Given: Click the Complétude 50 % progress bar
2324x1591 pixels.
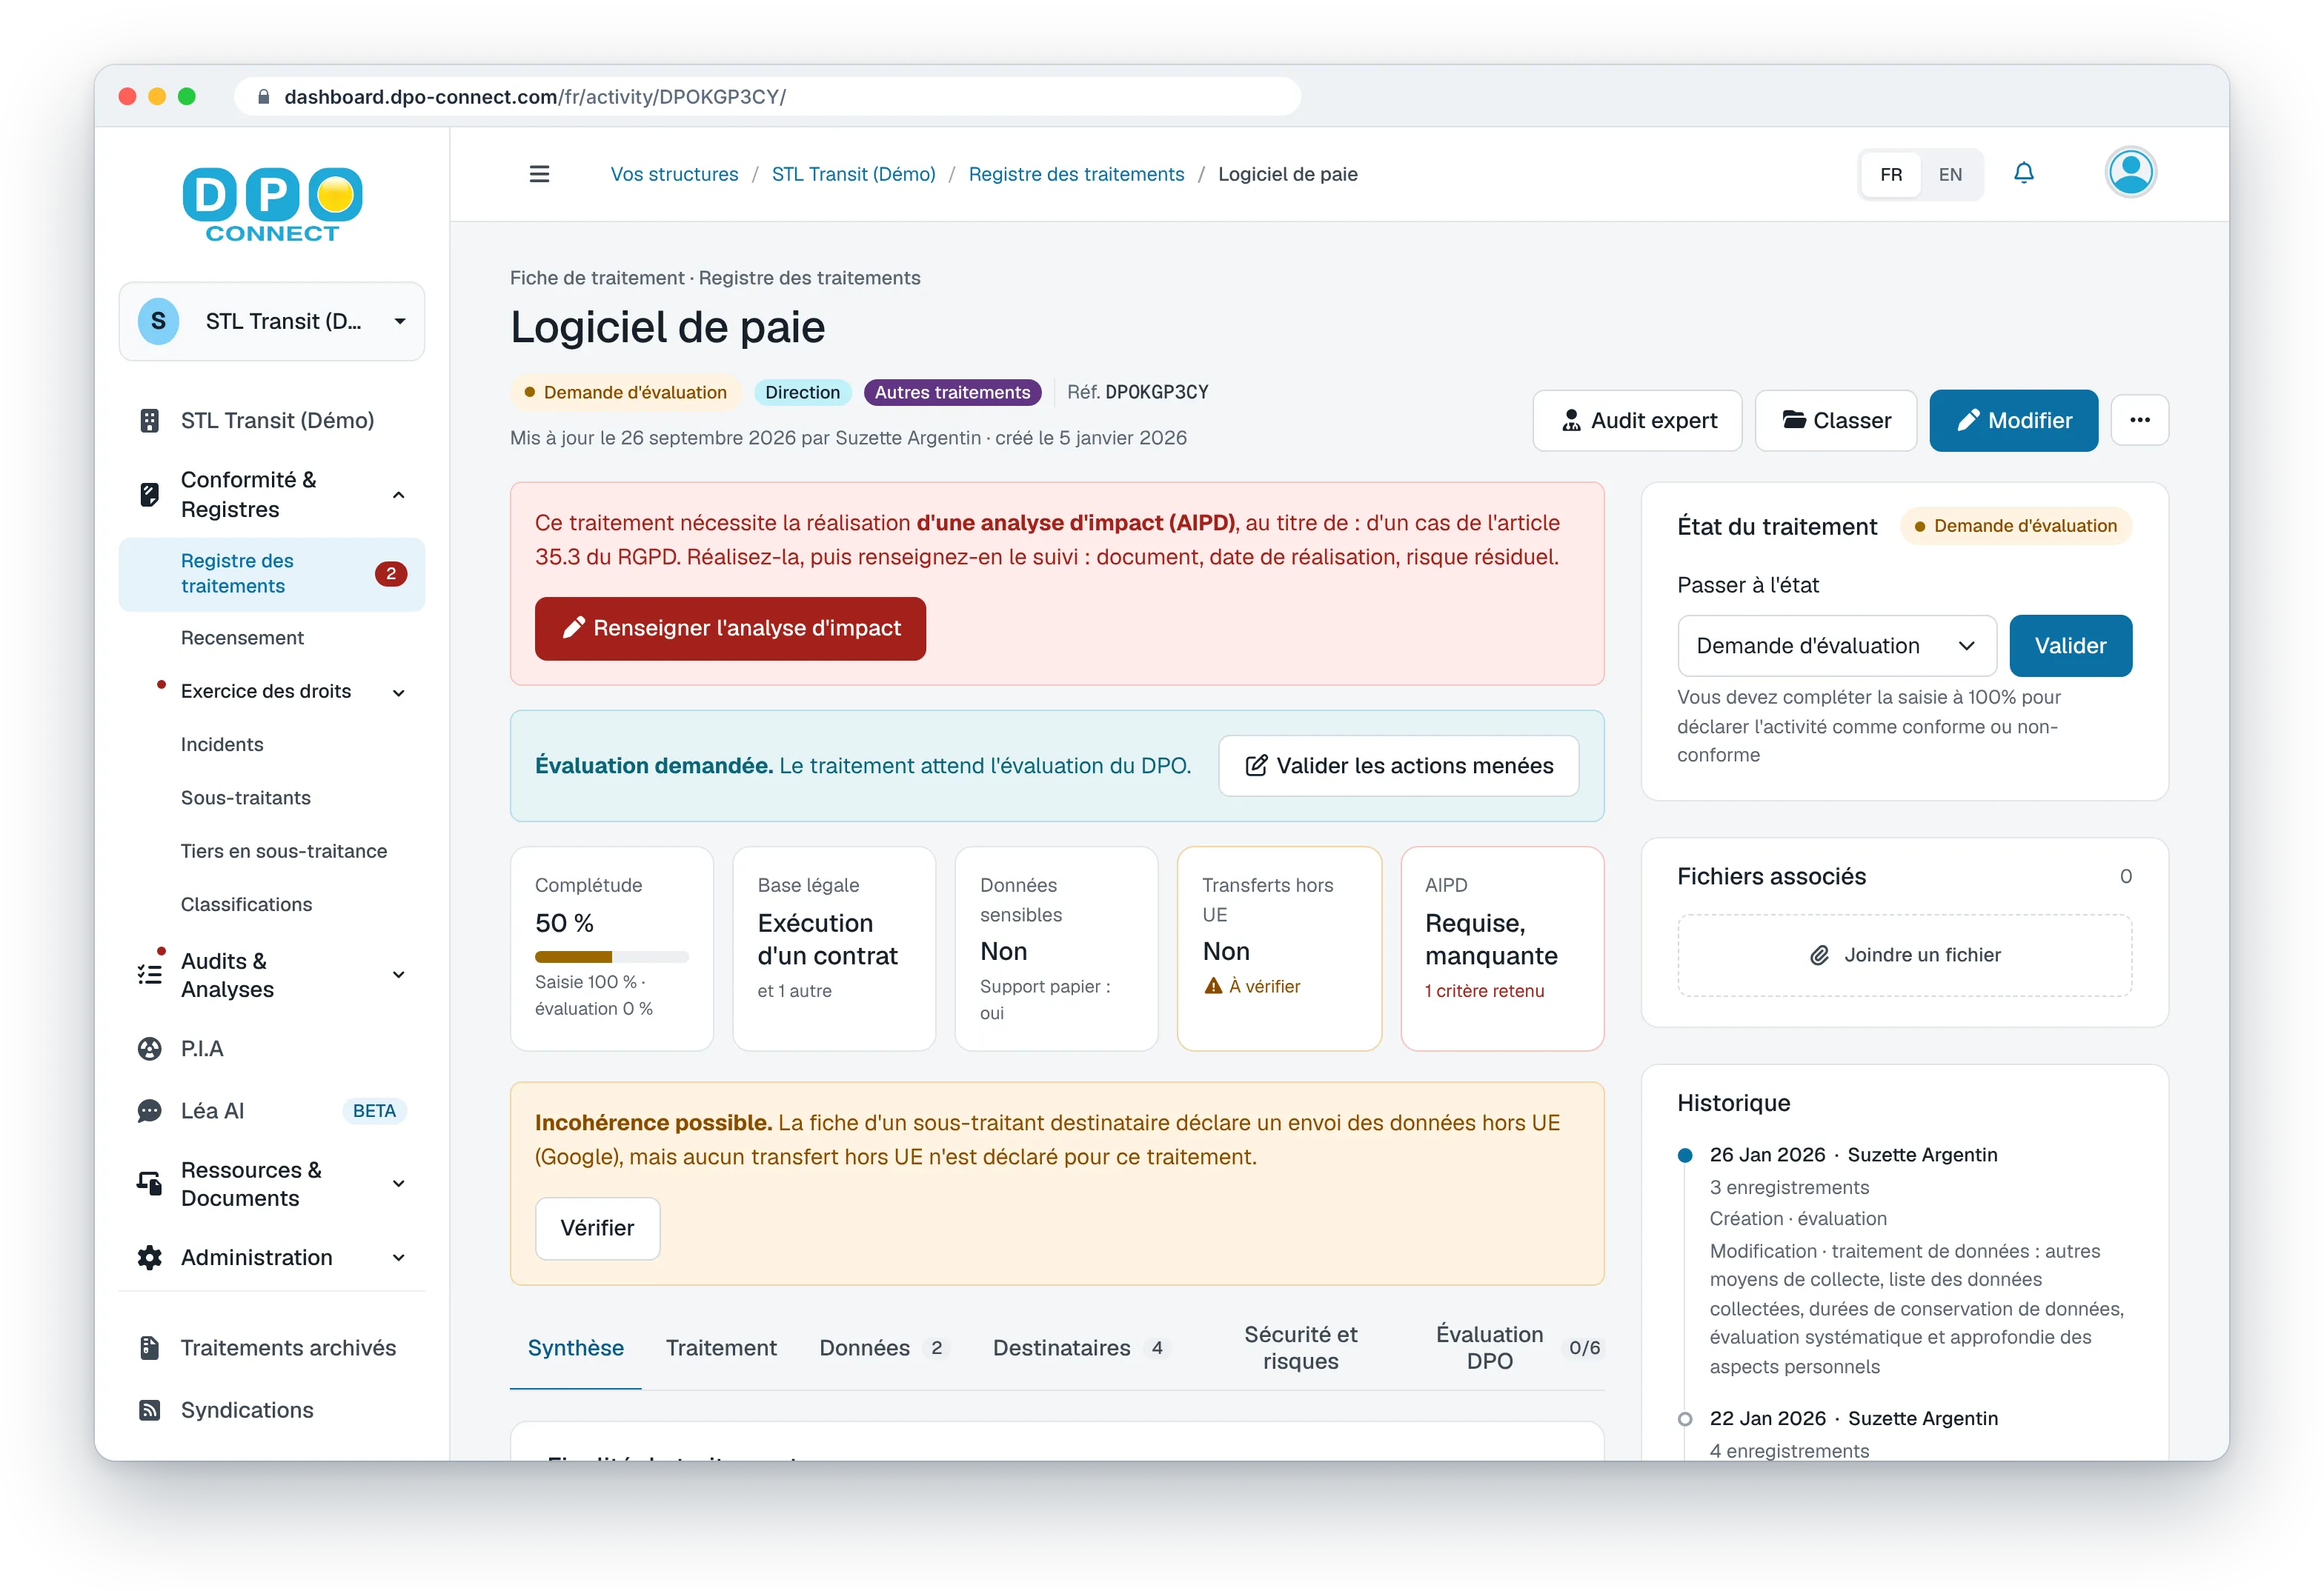Looking at the screenshot, I should click(611, 956).
